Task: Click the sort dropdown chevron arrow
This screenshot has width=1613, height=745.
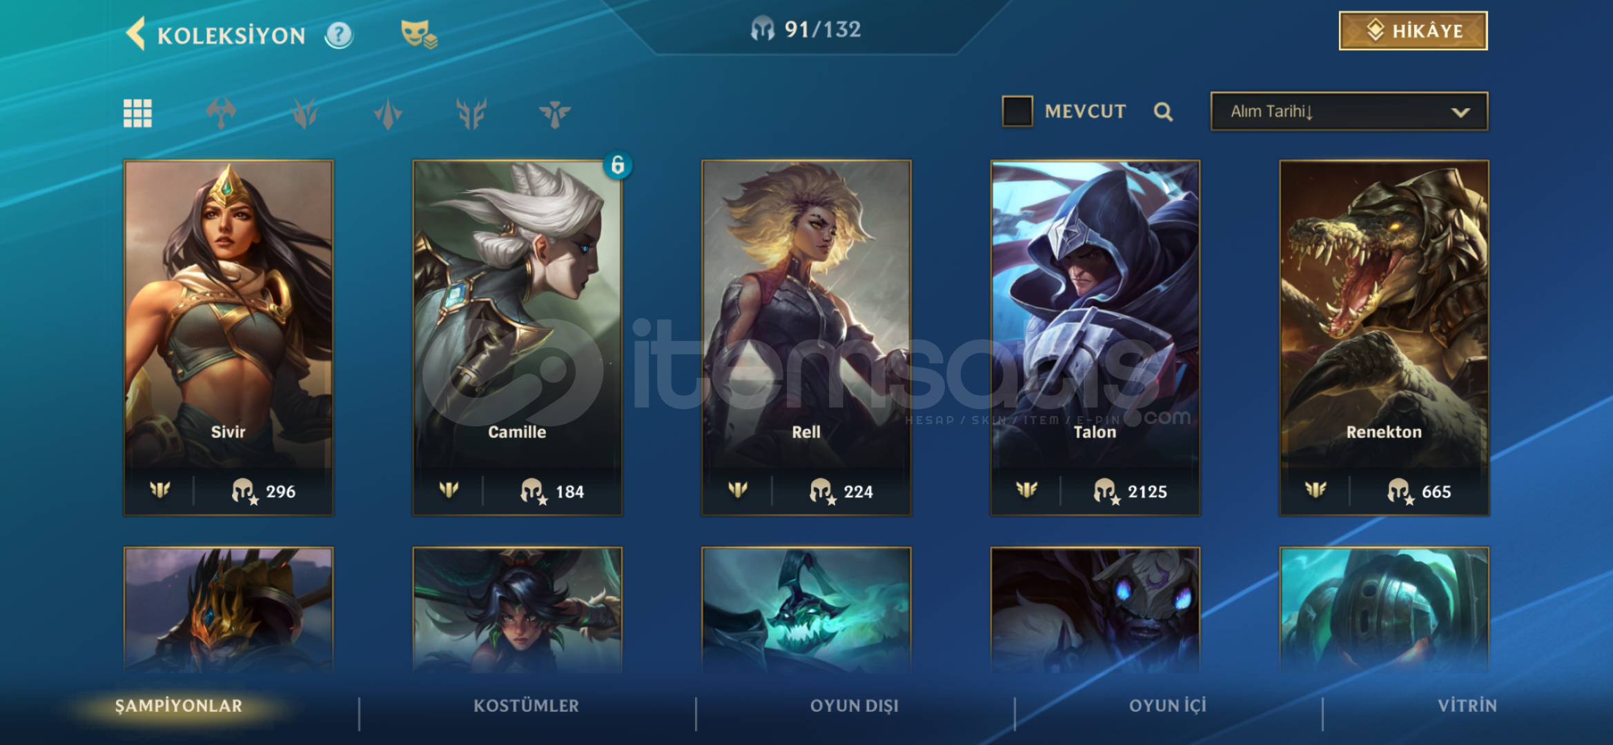Action: click(1460, 112)
